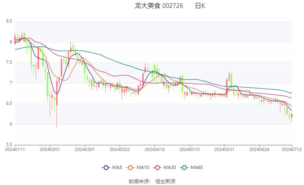The image size is (304, 185).
Task: Toggle the MA30 legend series
Action: point(165,167)
